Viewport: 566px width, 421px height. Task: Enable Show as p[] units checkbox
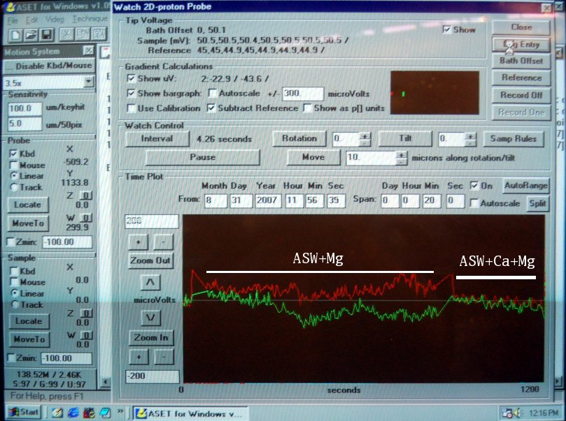pyautogui.click(x=308, y=108)
